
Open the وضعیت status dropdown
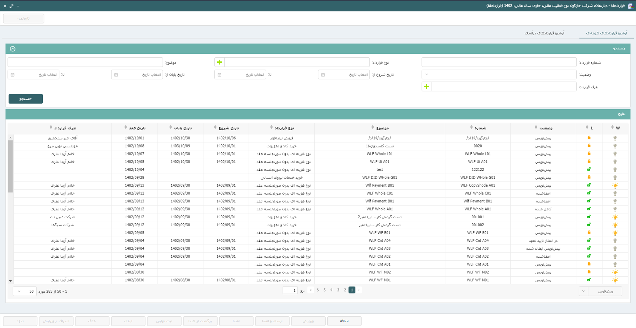(x=499, y=75)
